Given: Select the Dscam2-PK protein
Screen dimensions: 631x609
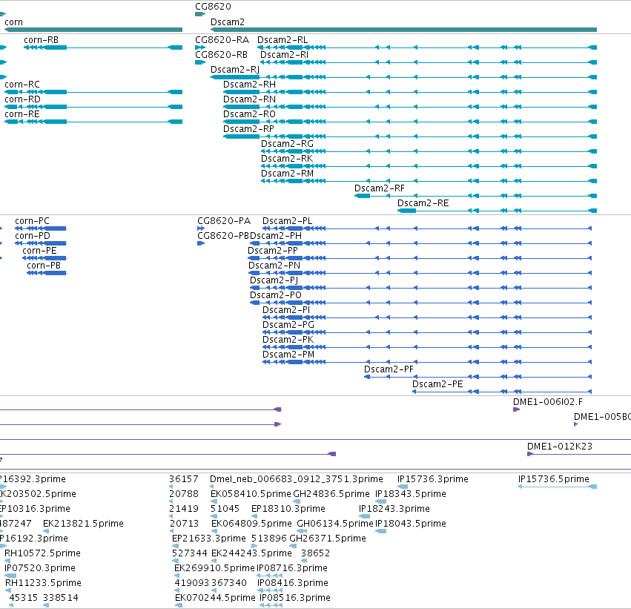Looking at the screenshot, I should pyautogui.click(x=427, y=347).
